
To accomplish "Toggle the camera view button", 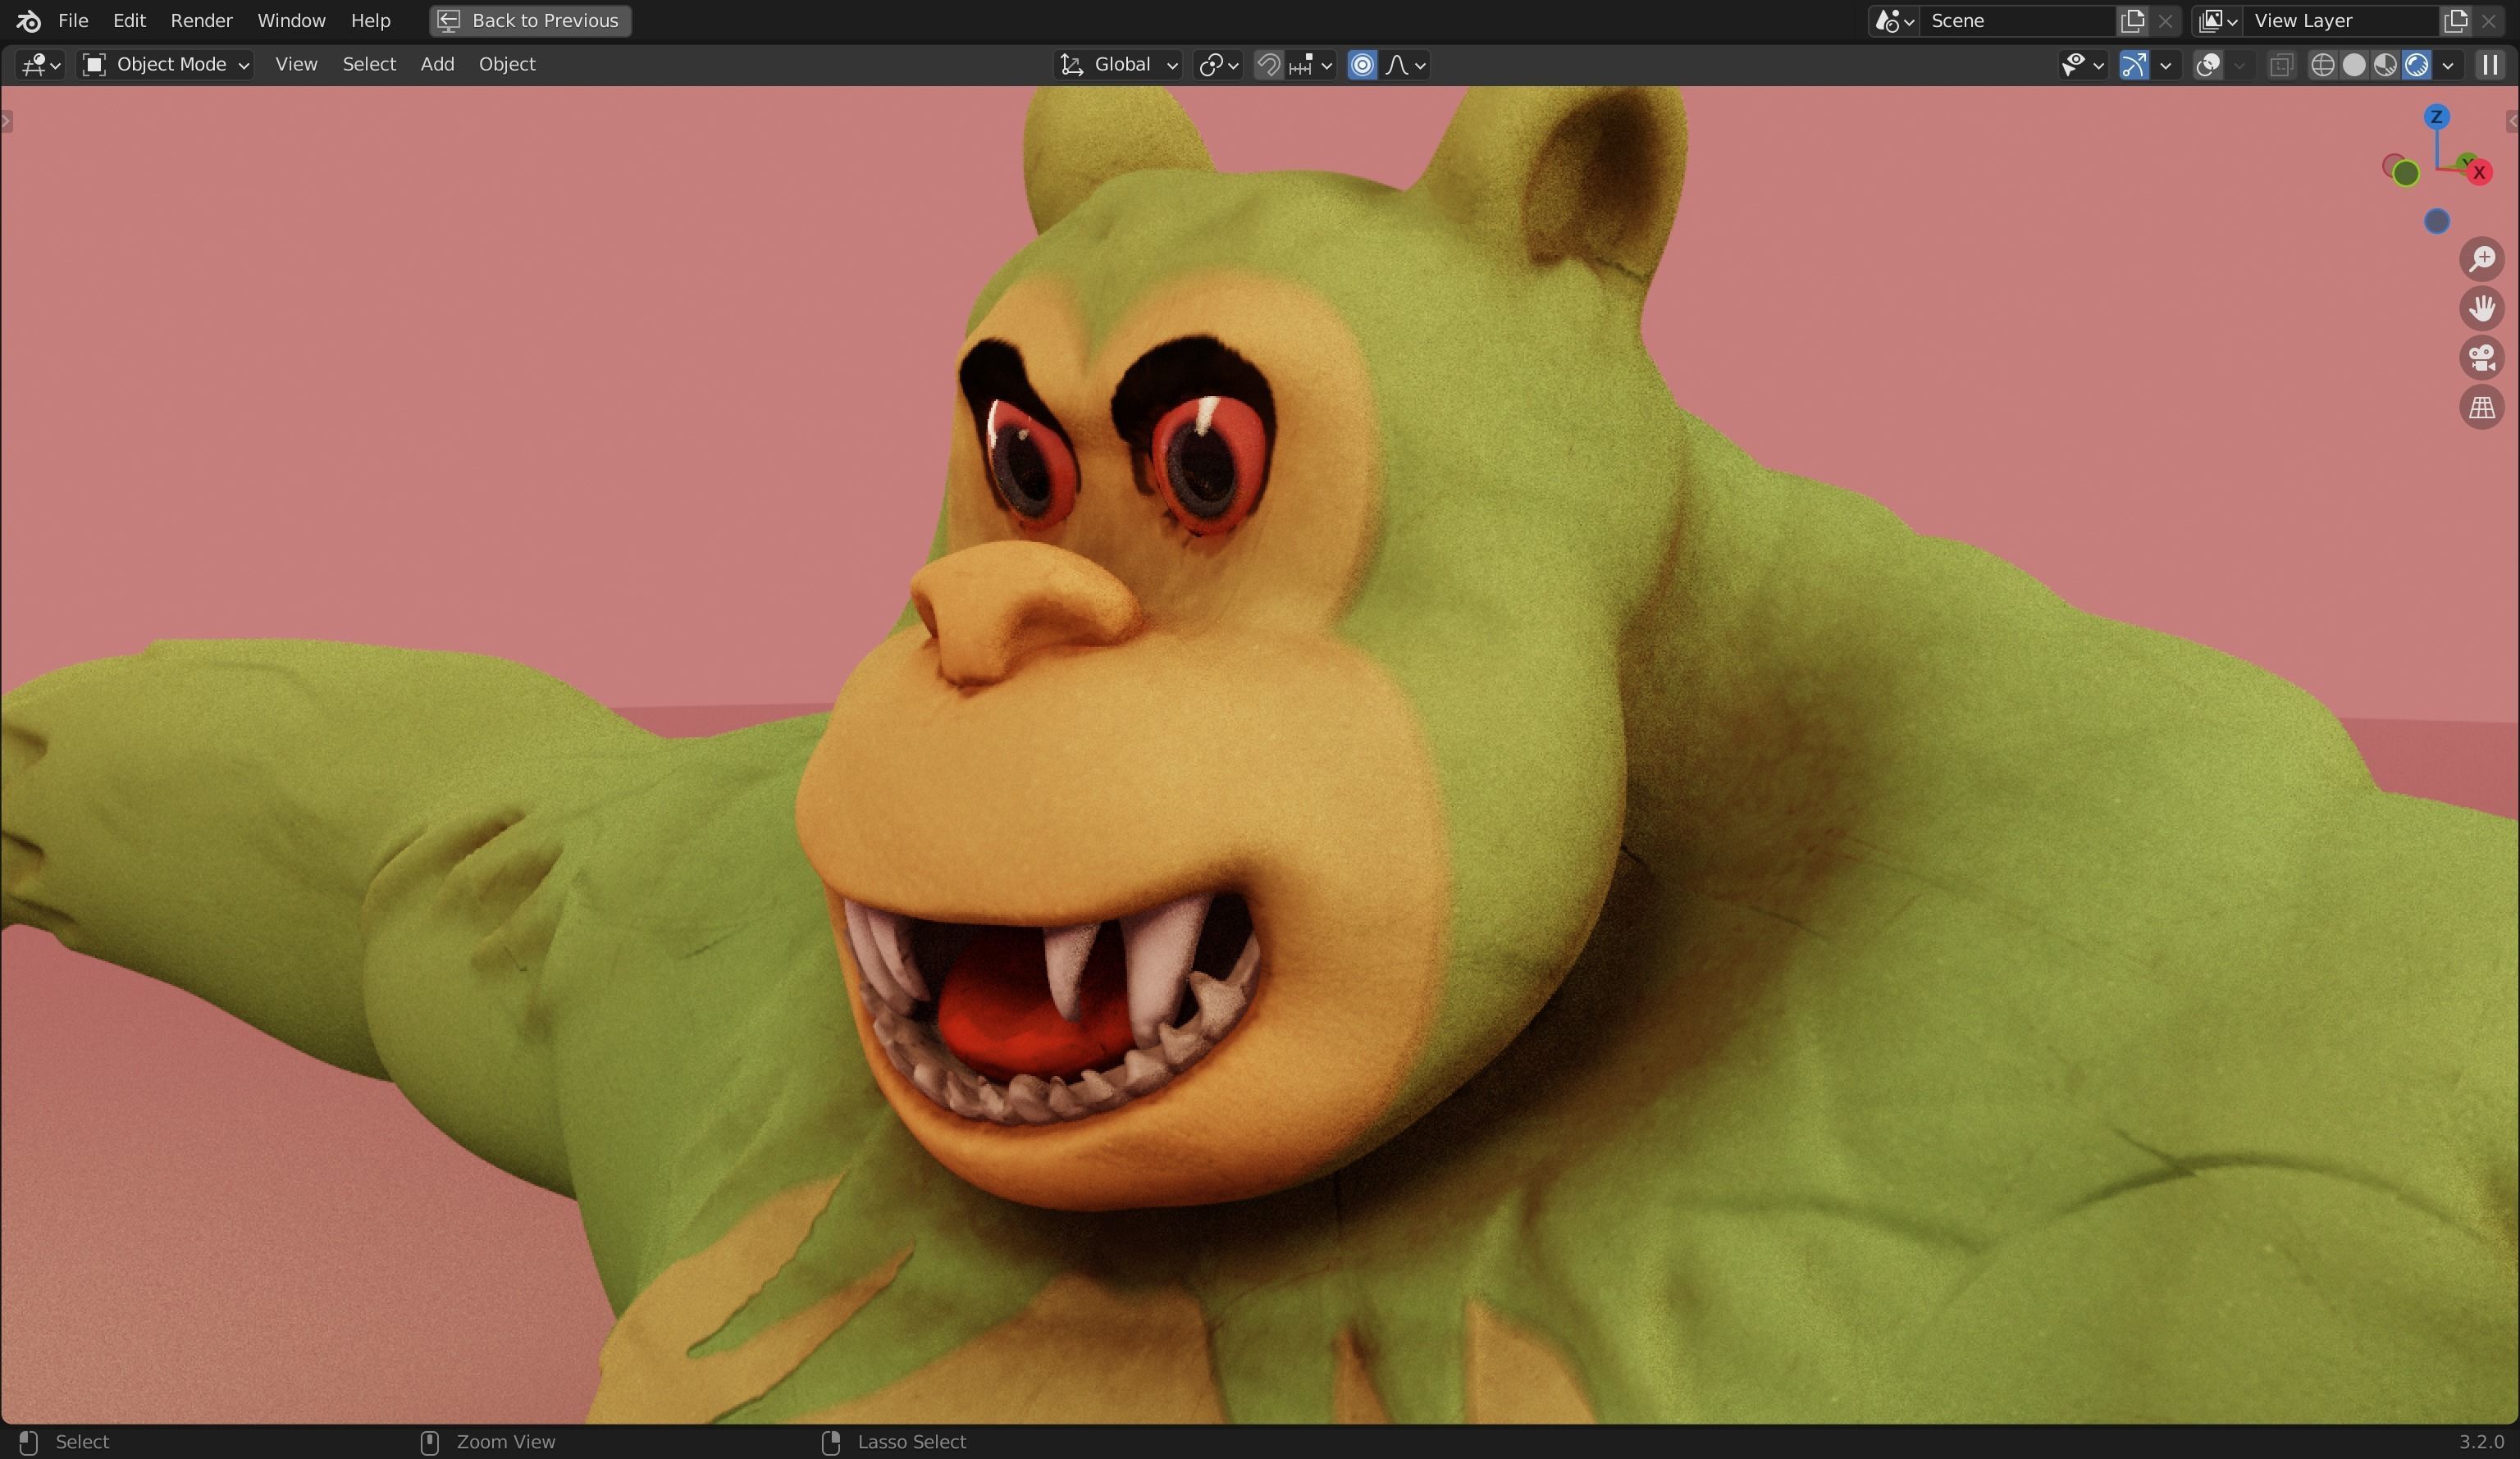I will [2482, 358].
